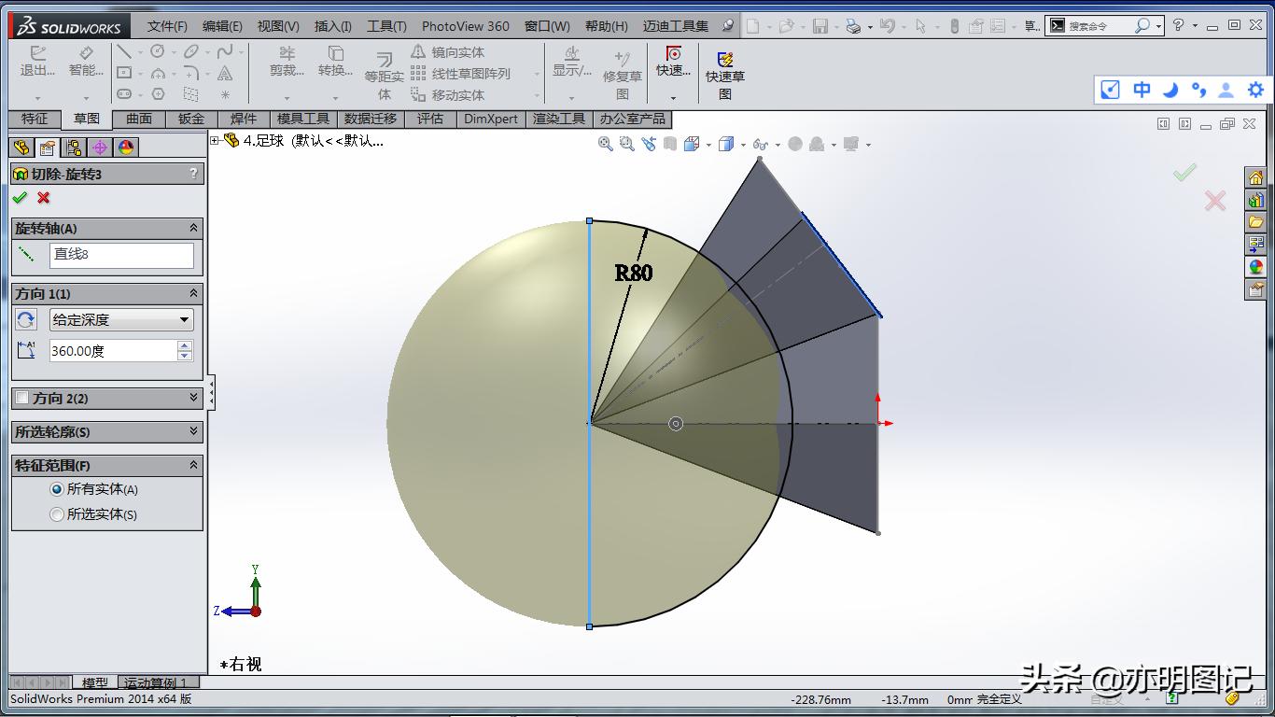This screenshot has width=1275, height=717.
Task: Click the zoom to fit magnifier icon
Action: pyautogui.click(x=606, y=144)
